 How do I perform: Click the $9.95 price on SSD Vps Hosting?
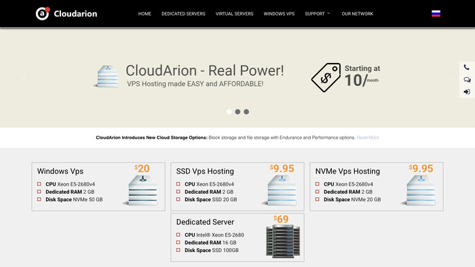tap(282, 169)
